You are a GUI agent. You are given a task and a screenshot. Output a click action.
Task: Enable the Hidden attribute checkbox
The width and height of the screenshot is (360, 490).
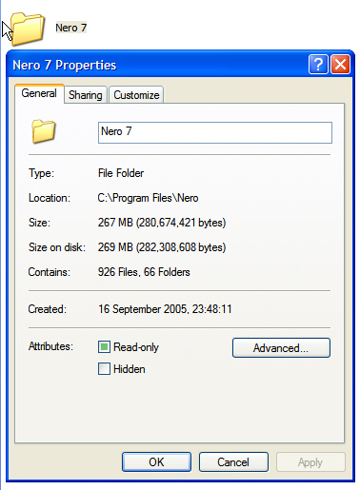104,369
